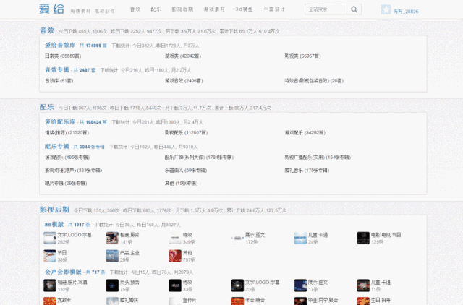This screenshot has height=305, width=463.
Task: Open 平面设计 in the top navigation
Action: click(274, 9)
